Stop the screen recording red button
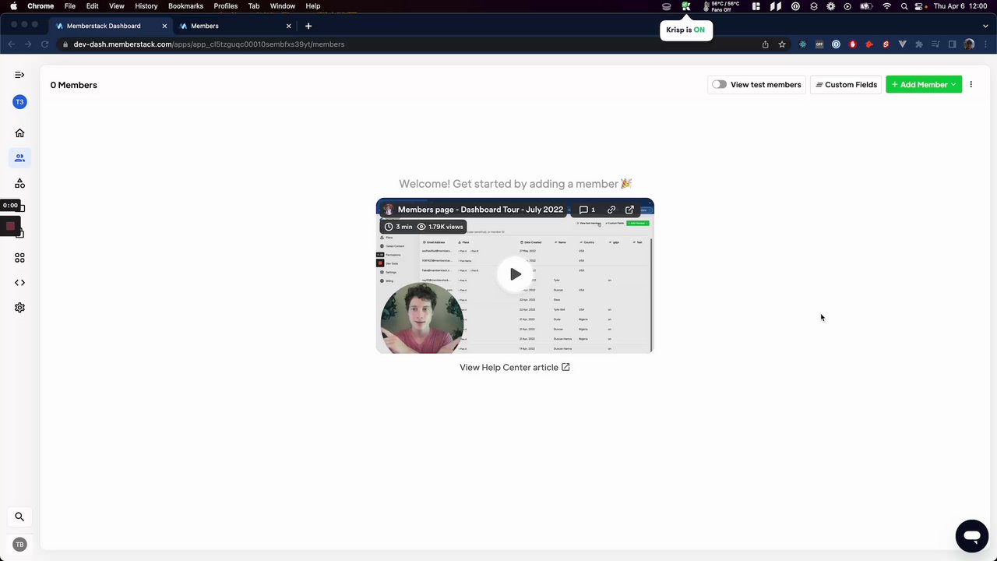Screen dimensions: 997x561 (x=10, y=226)
